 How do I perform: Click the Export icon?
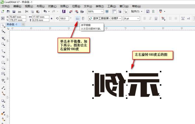tap(76, 12)
